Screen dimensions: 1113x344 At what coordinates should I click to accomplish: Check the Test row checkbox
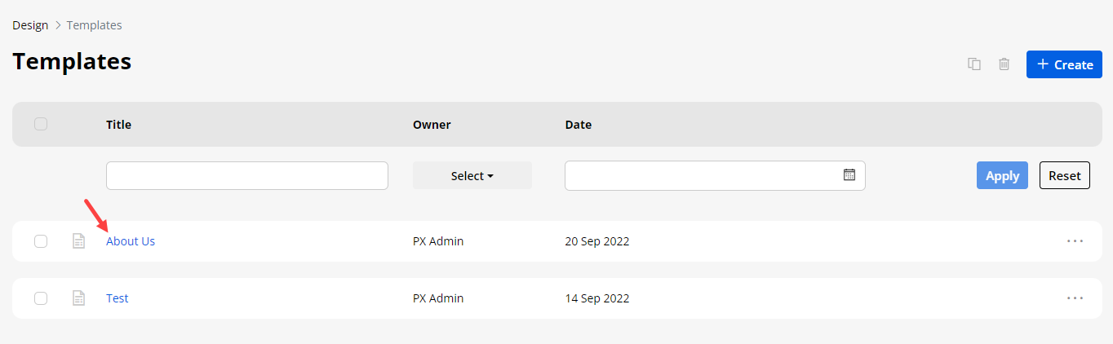(x=41, y=298)
